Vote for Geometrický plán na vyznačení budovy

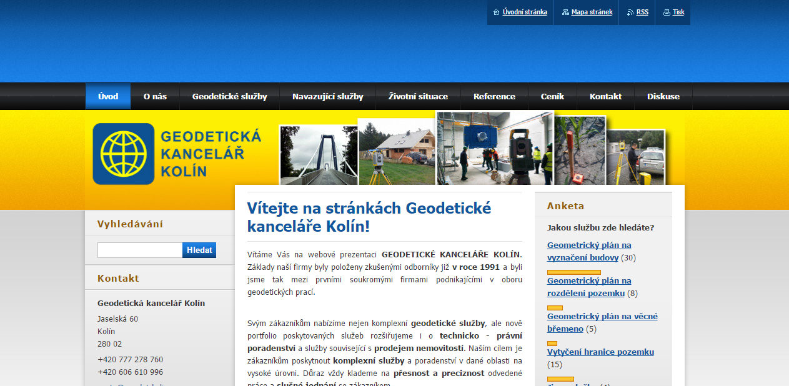(x=589, y=251)
